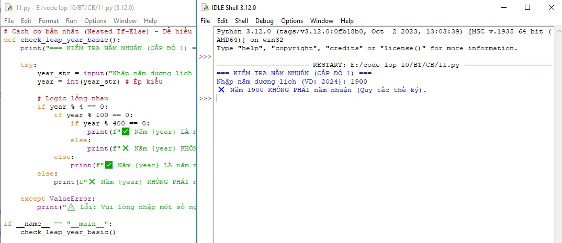Close the IDLE Shell 3.12.0 window
Image resolution: width=562 pixels, height=243 pixels.
click(x=550, y=7)
